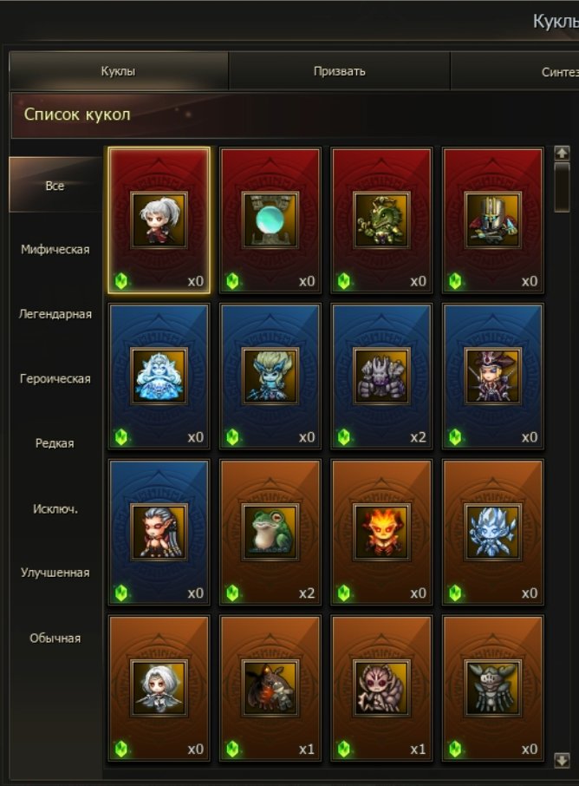Choose the fire elemental doll card
Screen dimensions: 579x786
pyautogui.click(x=381, y=532)
